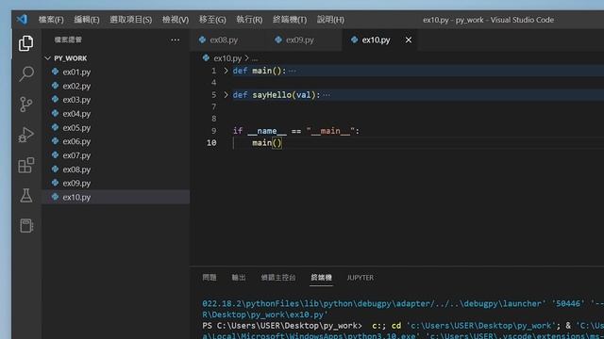Switch to the debug console panel tab
The image size is (604, 339).
tap(278, 278)
